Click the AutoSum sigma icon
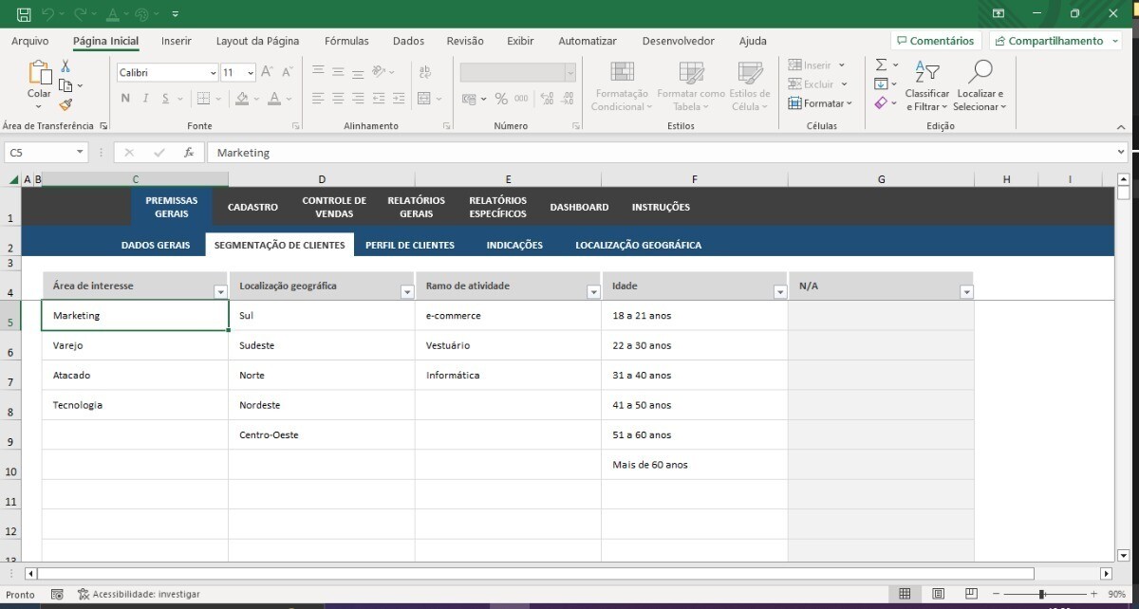The image size is (1139, 609). [881, 65]
